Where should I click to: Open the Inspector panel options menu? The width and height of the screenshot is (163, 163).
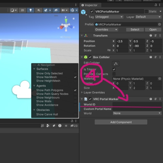160,5
